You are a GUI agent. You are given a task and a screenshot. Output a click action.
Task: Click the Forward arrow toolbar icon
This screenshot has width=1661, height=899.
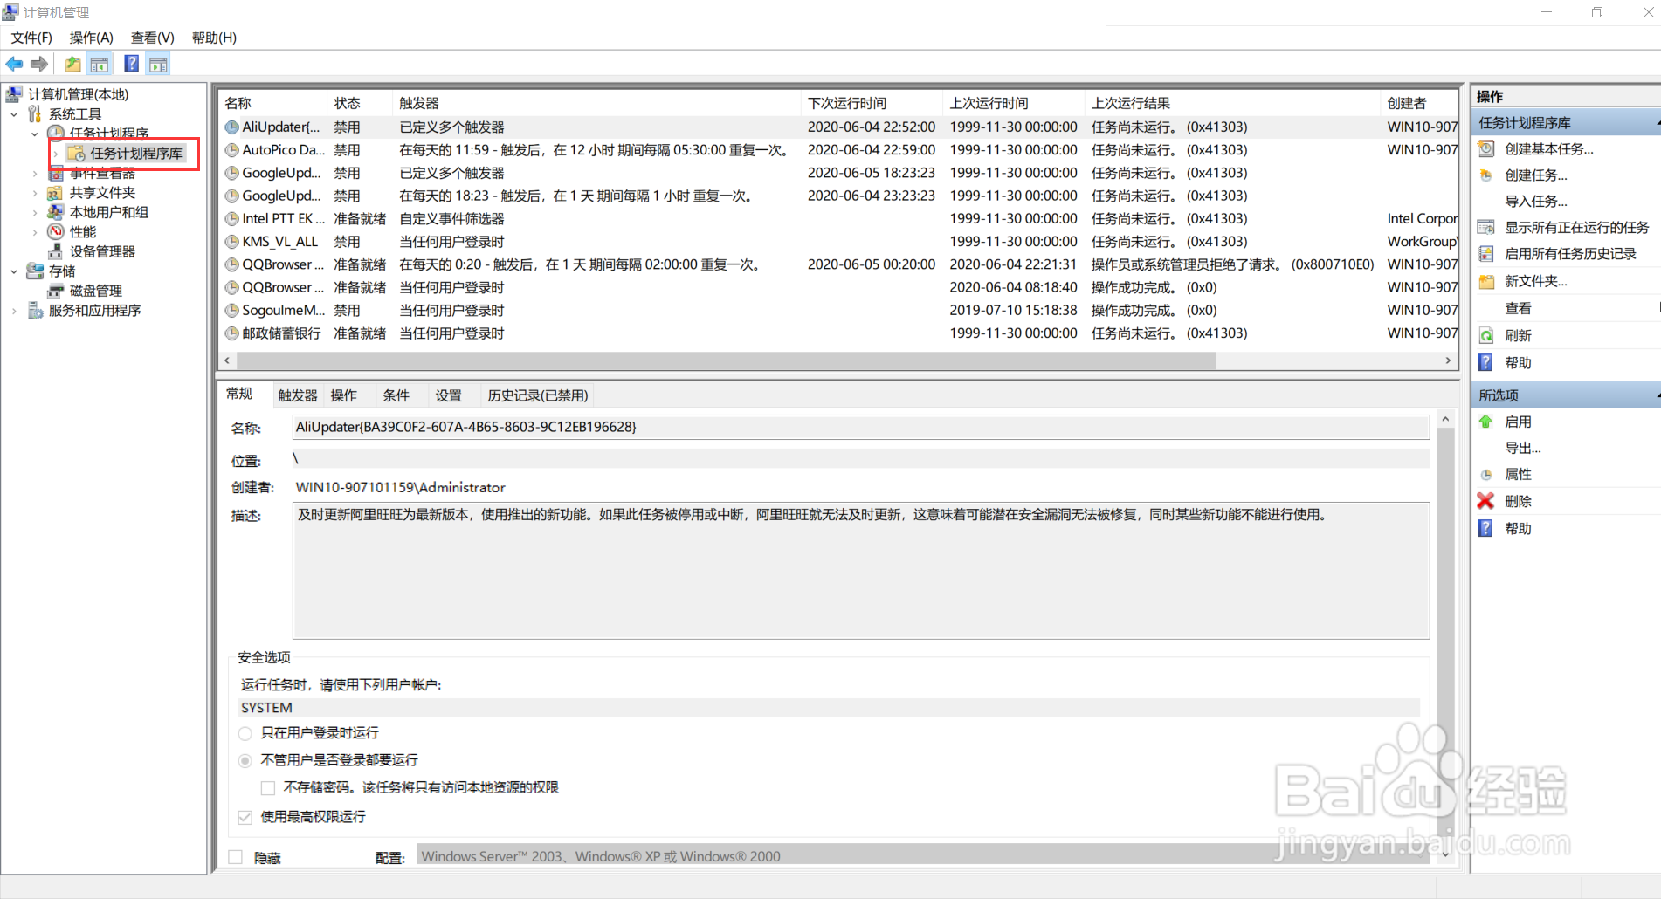pos(39,64)
